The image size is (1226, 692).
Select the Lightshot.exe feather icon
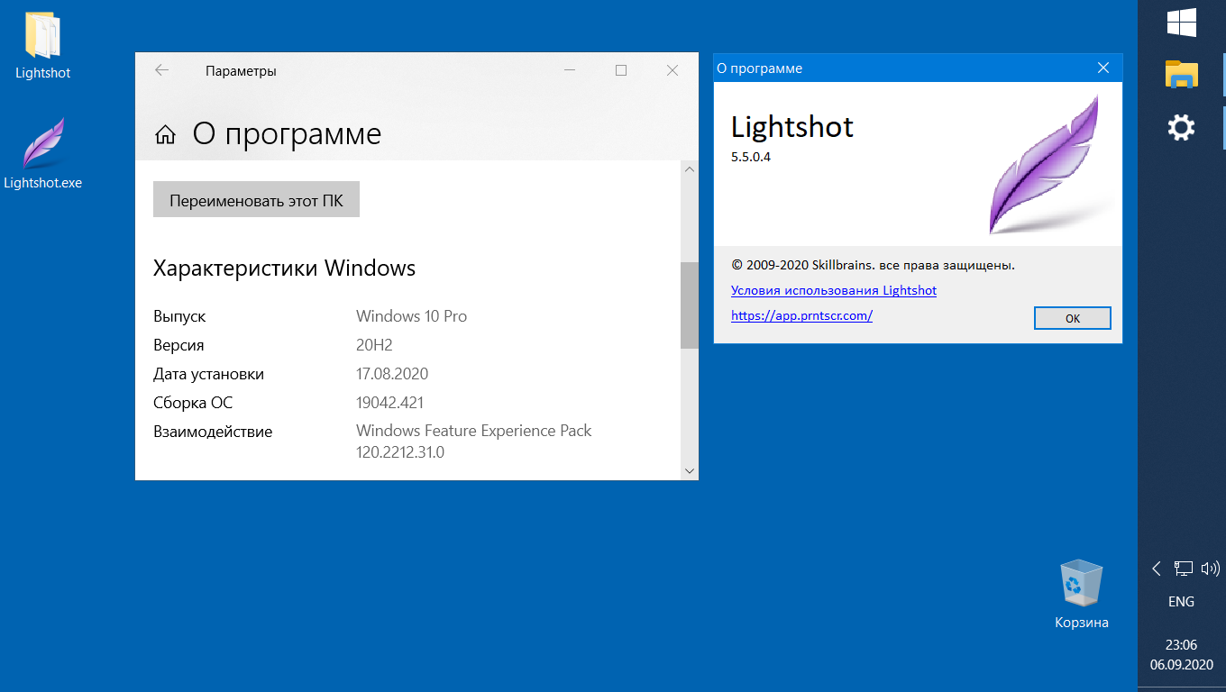[x=42, y=144]
